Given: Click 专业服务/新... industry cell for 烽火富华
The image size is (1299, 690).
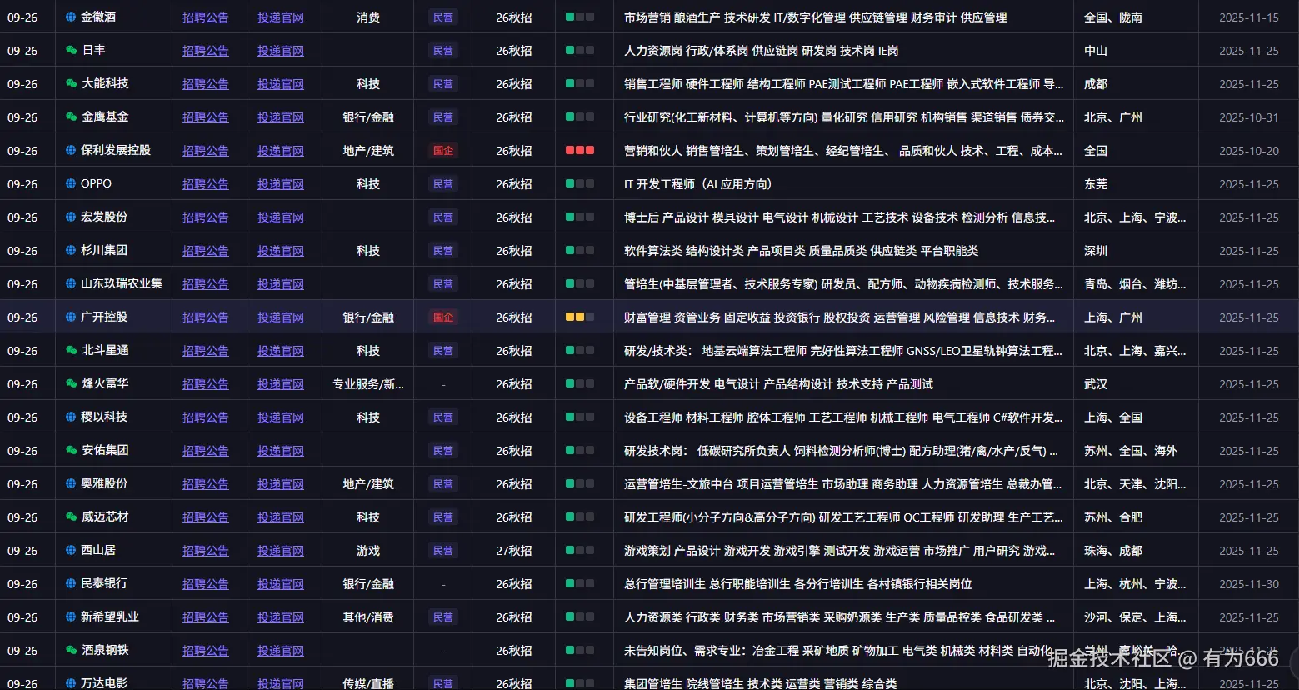Looking at the screenshot, I should (x=368, y=384).
